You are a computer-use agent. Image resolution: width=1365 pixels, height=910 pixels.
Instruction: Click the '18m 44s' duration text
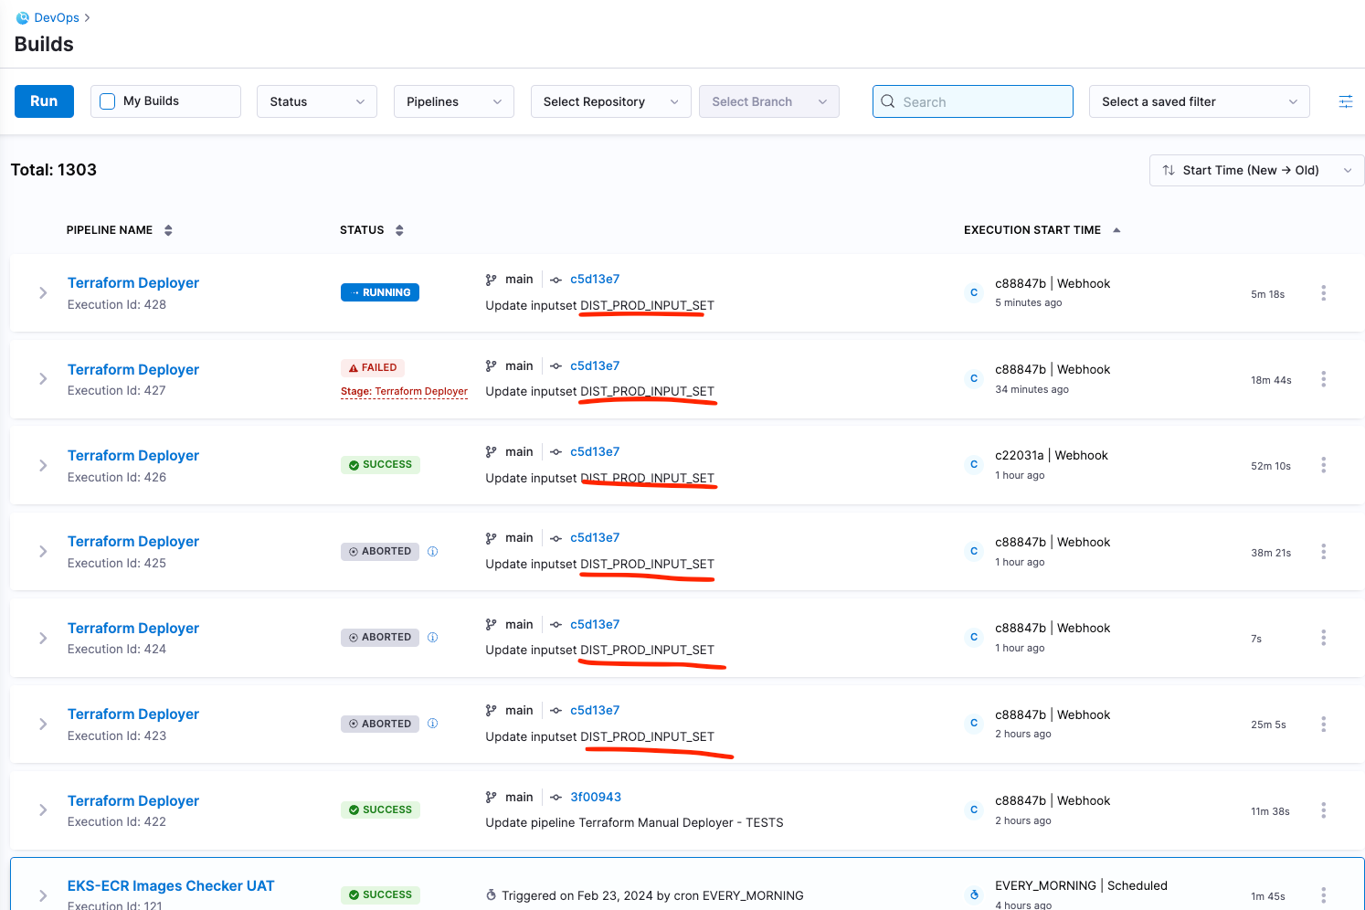[1271, 380]
